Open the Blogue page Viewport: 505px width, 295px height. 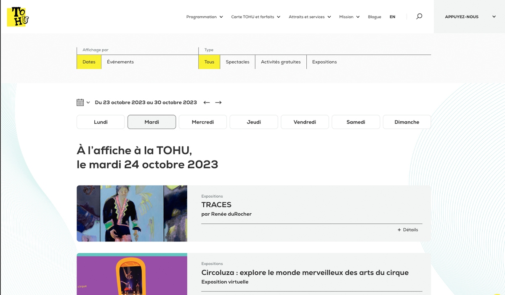tap(375, 17)
